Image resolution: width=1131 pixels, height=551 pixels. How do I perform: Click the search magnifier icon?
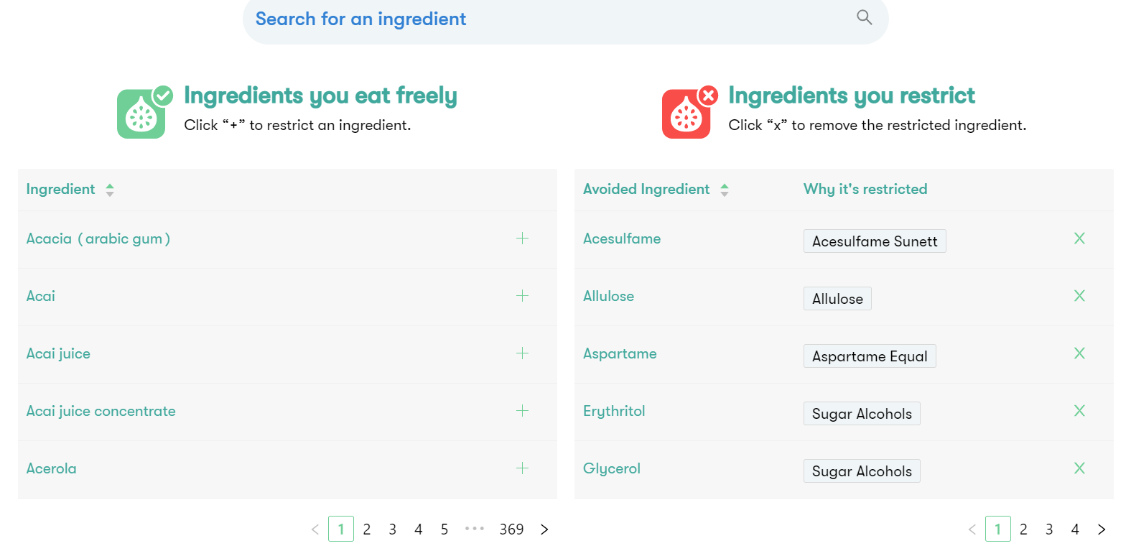pos(864,17)
